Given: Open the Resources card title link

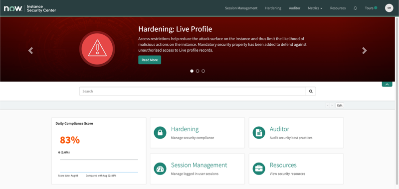Looking at the screenshot, I should pos(283,165).
